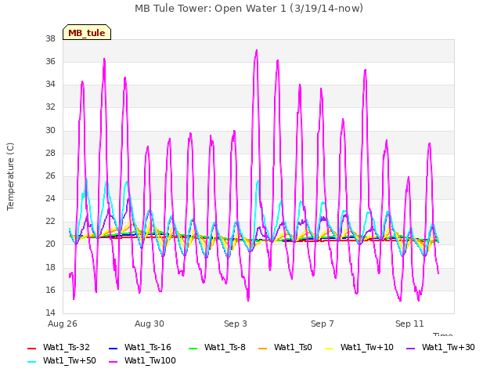
Task: Click the 38 y-axis tick label
Action: point(50,39)
